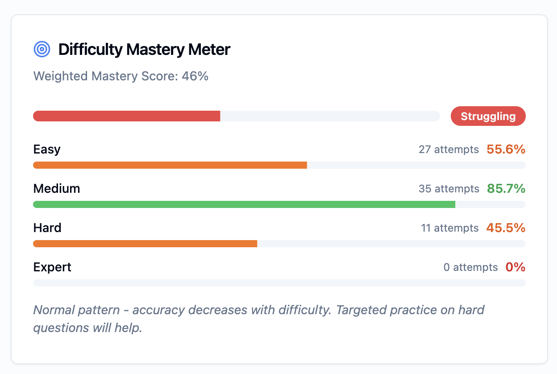Screen dimensions: 557x374
Task: Click the Weighted Mastery Score 46% text
Action: click(x=121, y=76)
